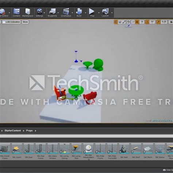Open the scale snap 0.25 dropdown
173x173 pixels.
click(x=164, y=22)
